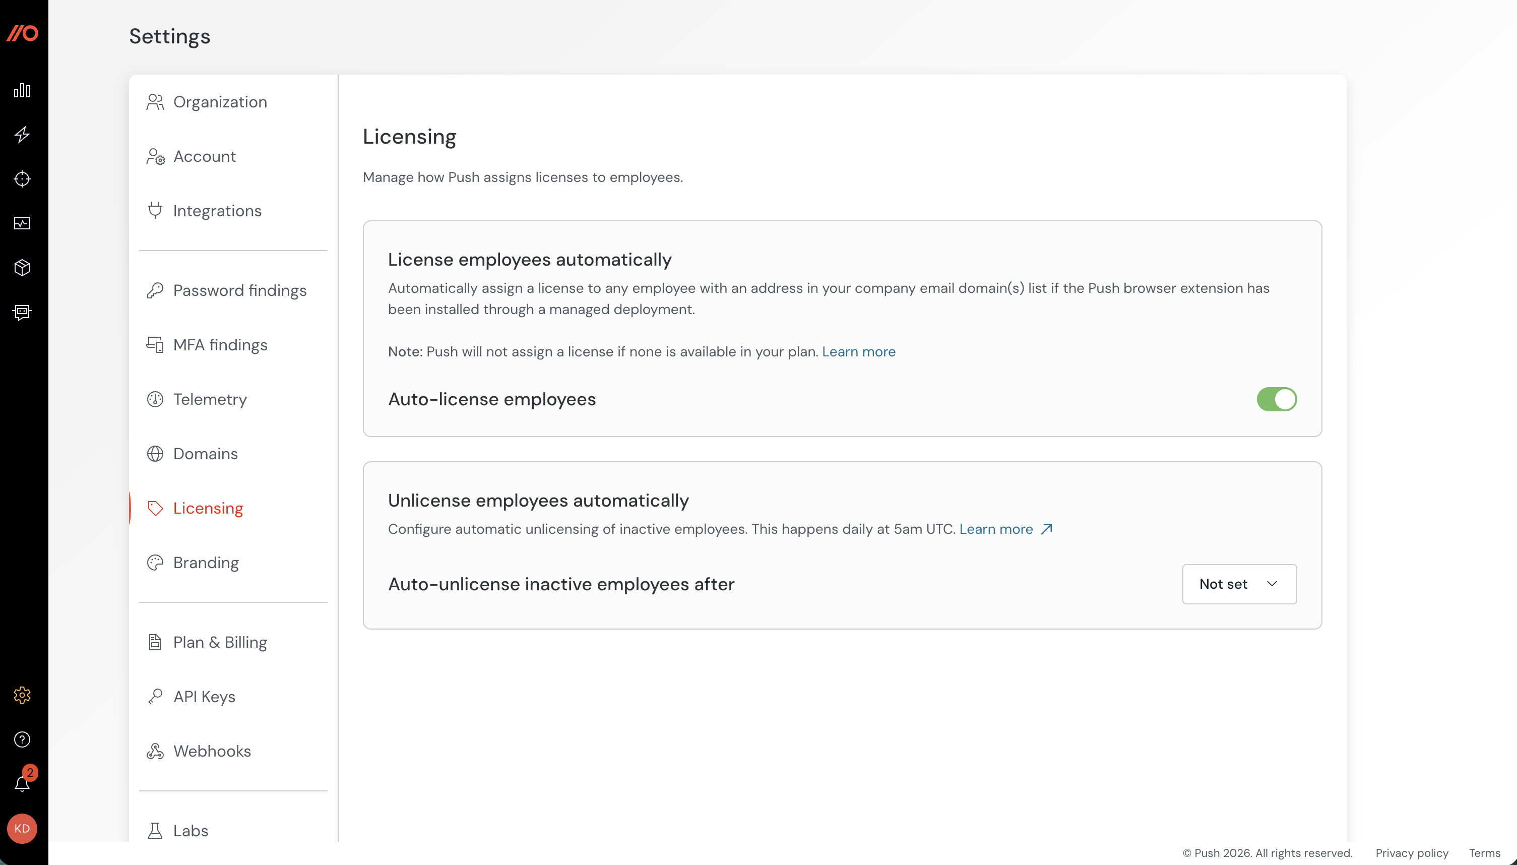Click the KD user avatar

23,828
